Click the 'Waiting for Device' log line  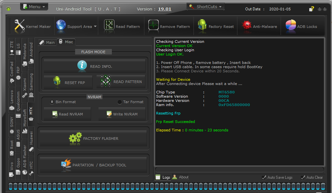coord(173,79)
